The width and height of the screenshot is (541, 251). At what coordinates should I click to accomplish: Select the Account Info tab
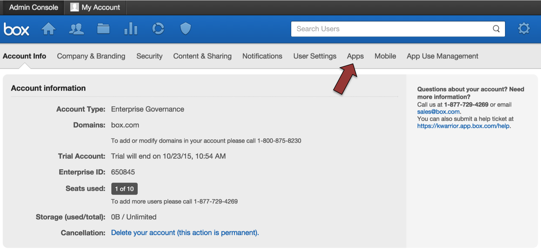click(25, 56)
